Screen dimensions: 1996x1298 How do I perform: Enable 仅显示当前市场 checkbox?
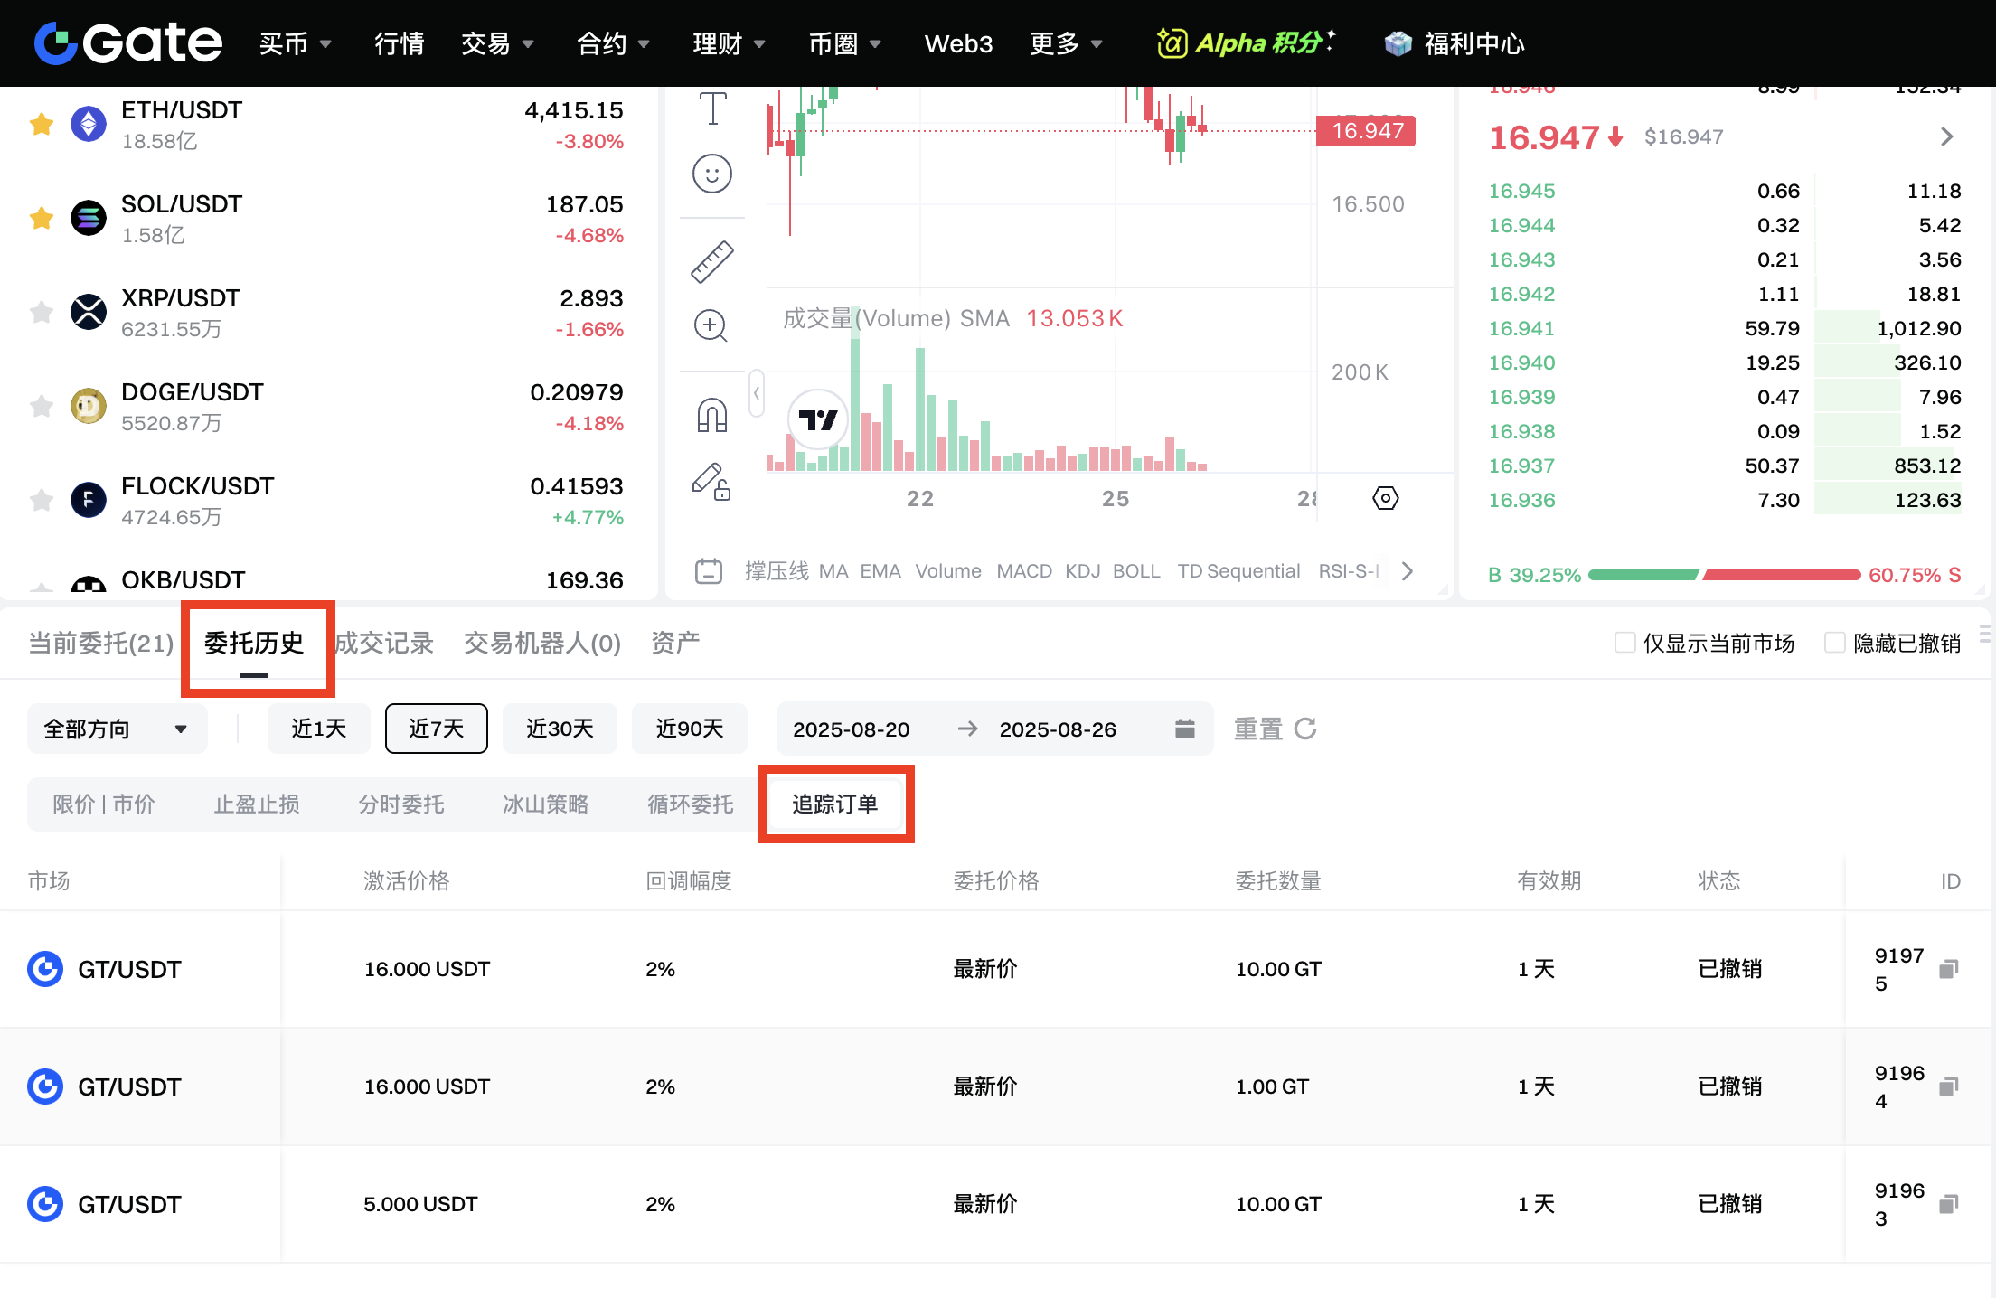1624,643
